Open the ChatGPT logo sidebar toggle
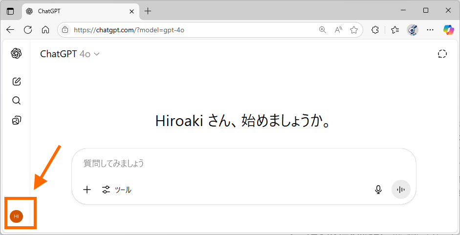The image size is (460, 235). [x=17, y=53]
